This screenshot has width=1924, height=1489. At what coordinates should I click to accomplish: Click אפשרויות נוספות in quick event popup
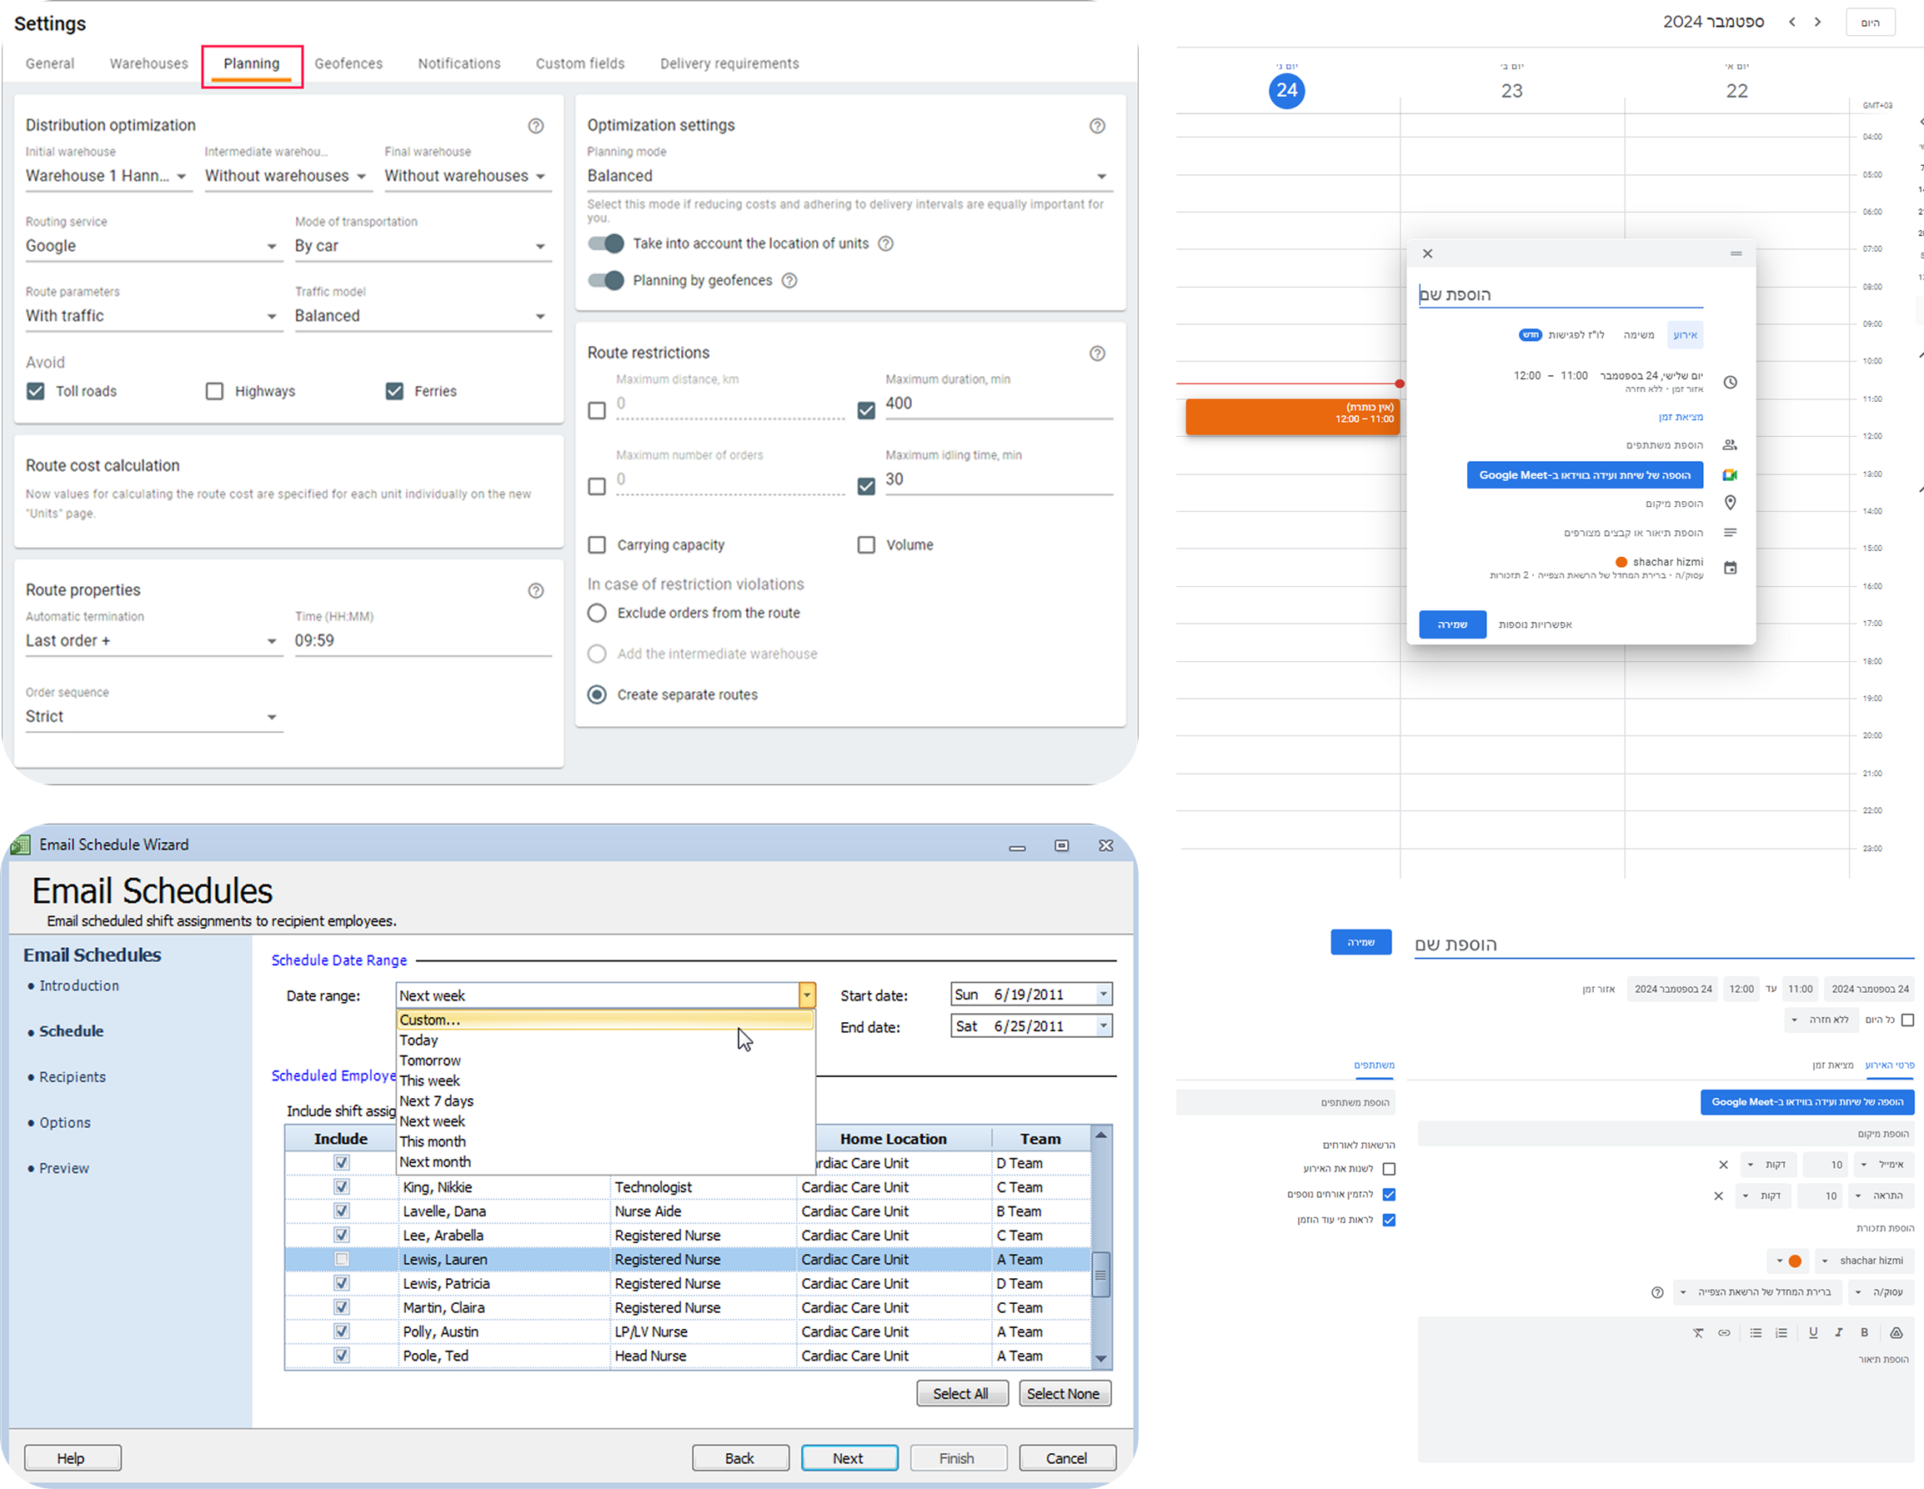[1535, 624]
